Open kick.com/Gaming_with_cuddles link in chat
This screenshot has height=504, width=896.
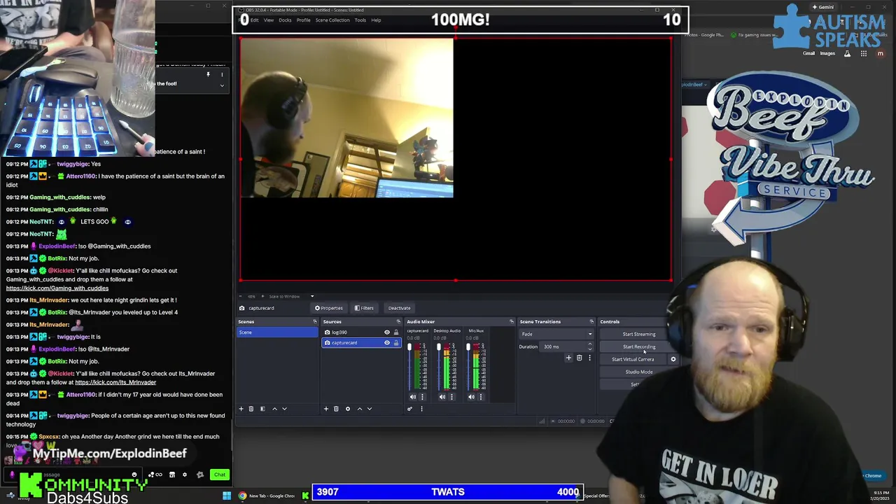[57, 288]
